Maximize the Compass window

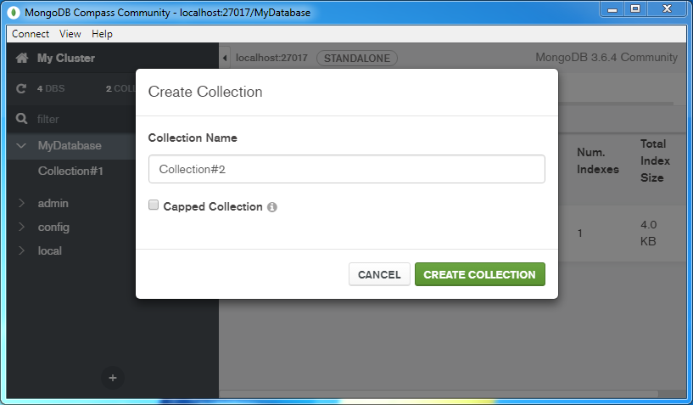[635, 9]
